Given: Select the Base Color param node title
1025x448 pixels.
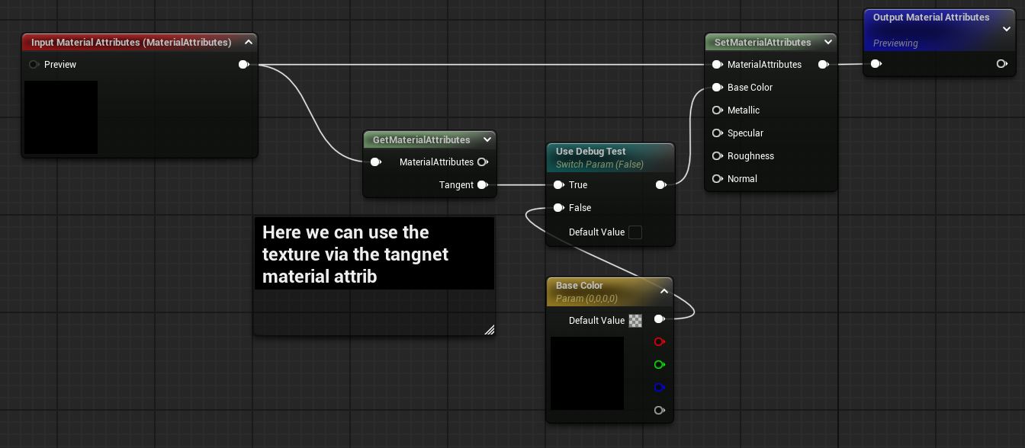Looking at the screenshot, I should pyautogui.click(x=580, y=286).
